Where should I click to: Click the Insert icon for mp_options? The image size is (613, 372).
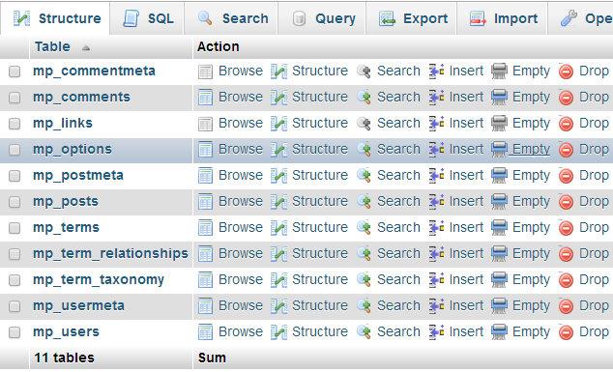(x=436, y=149)
